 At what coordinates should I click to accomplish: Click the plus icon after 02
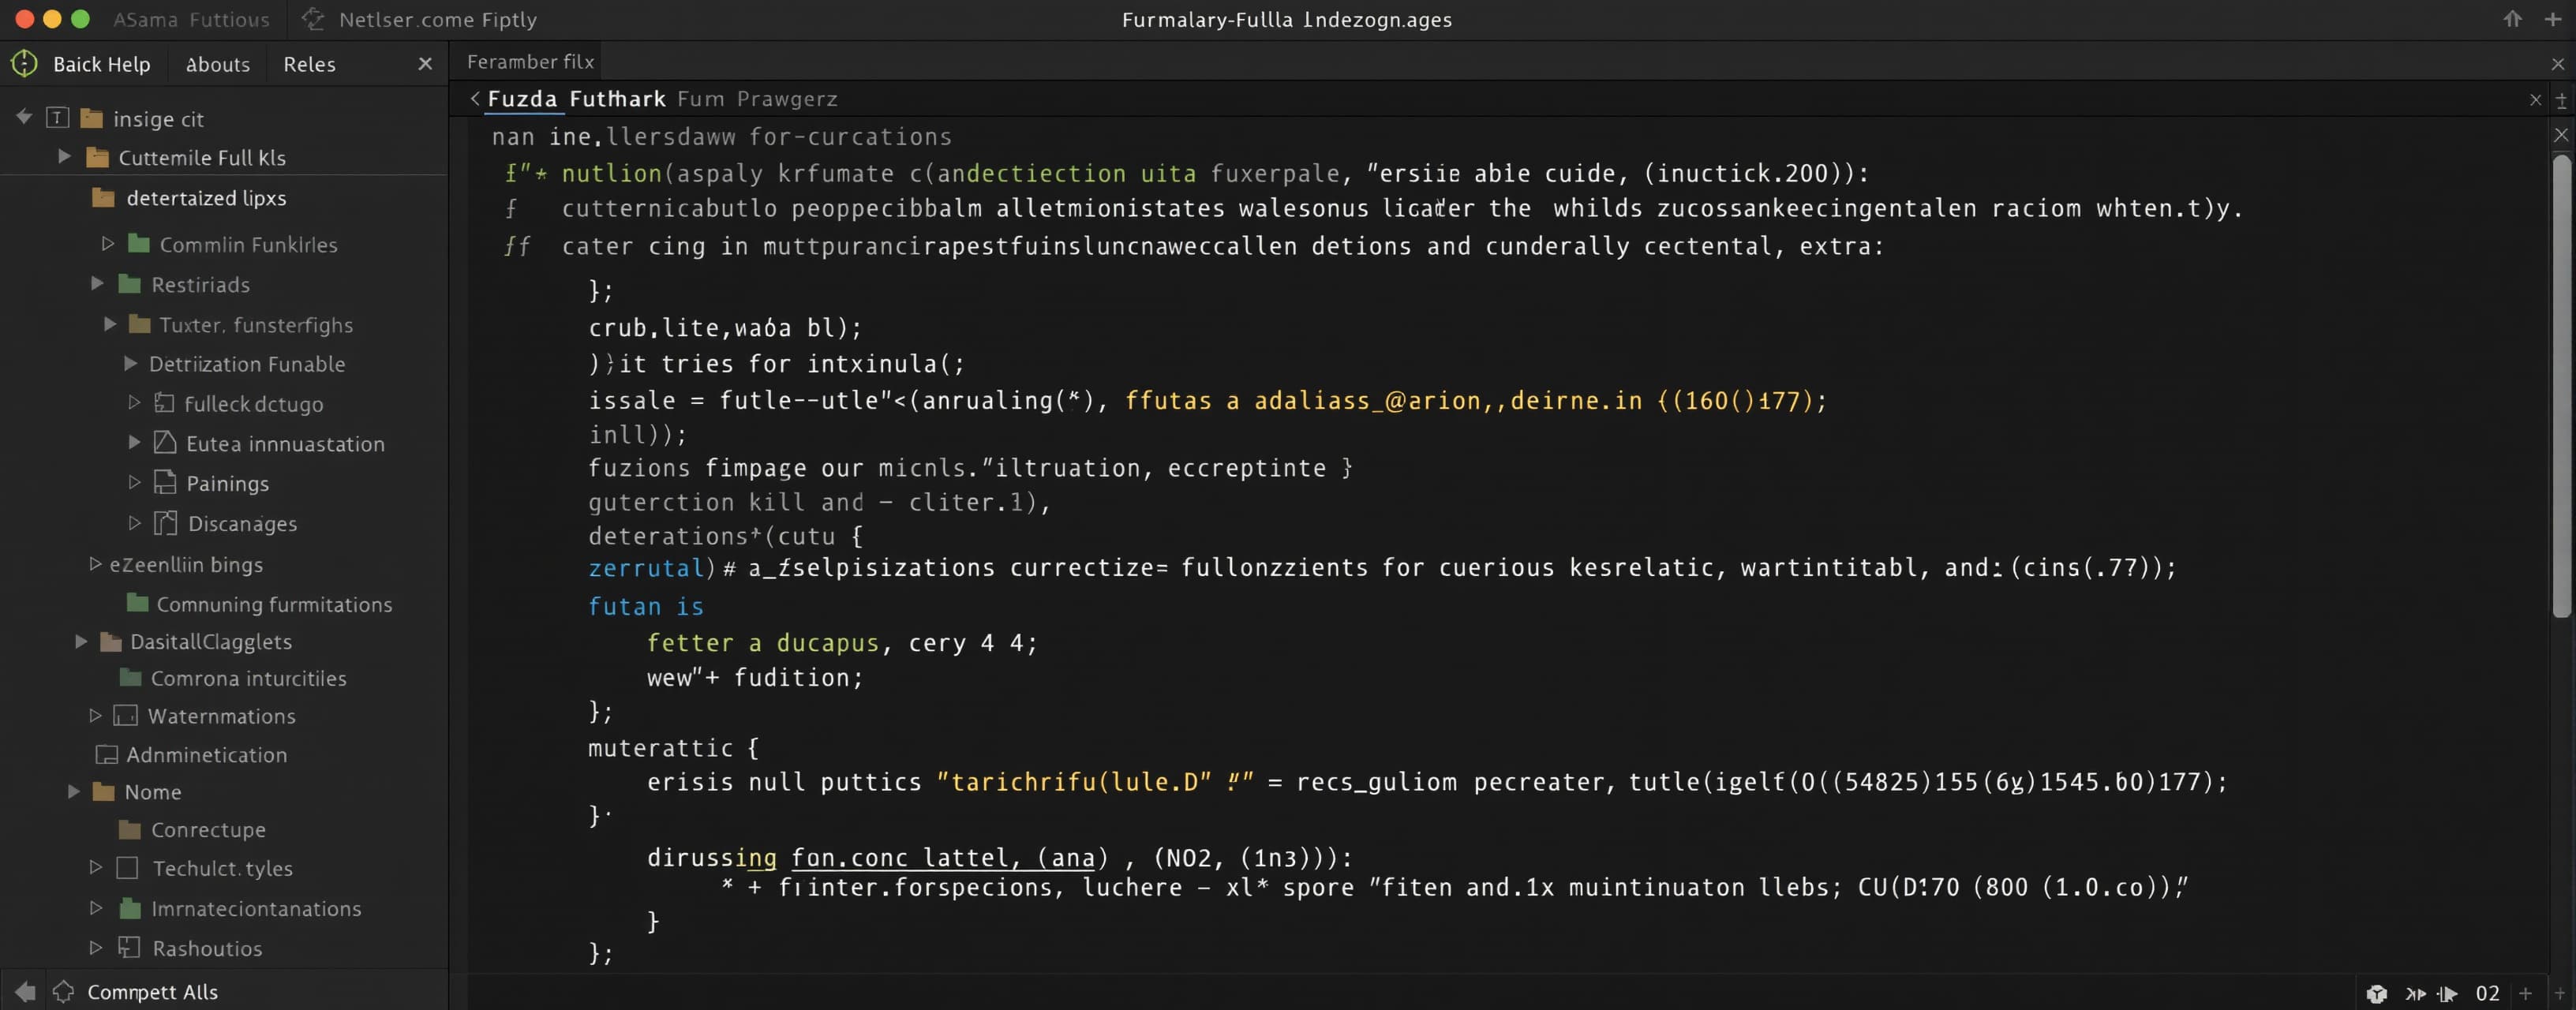click(x=2525, y=993)
